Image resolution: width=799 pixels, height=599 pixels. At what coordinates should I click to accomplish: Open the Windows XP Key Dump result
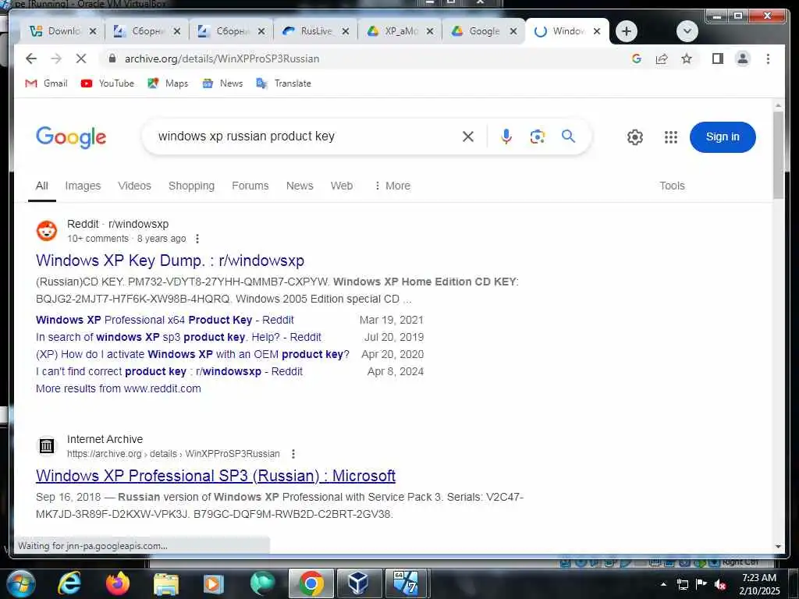coord(169,261)
